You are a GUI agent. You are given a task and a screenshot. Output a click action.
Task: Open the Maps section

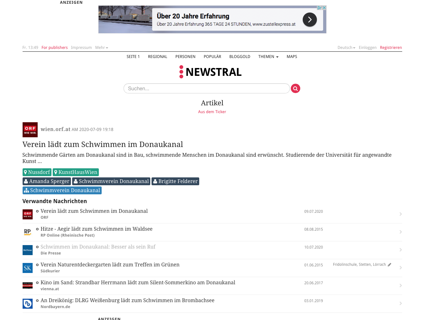[292, 57]
